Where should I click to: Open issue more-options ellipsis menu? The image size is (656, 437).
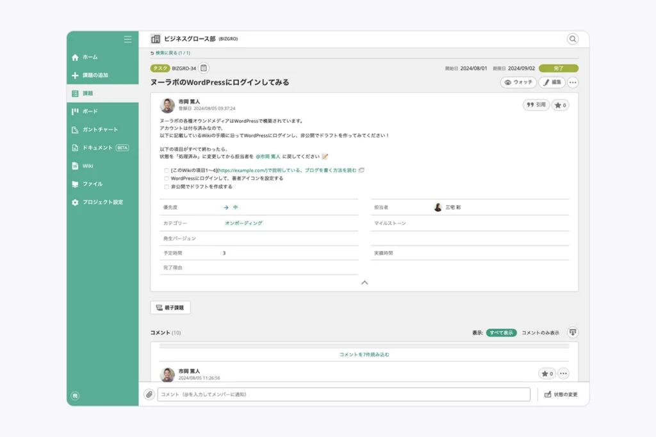click(573, 83)
